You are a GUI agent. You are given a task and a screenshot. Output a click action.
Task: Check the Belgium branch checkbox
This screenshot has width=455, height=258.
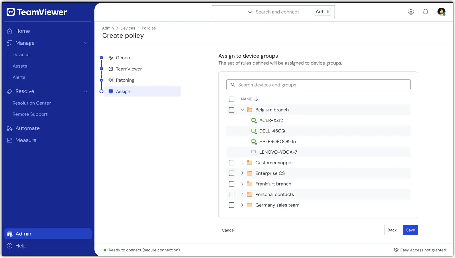[x=232, y=110]
